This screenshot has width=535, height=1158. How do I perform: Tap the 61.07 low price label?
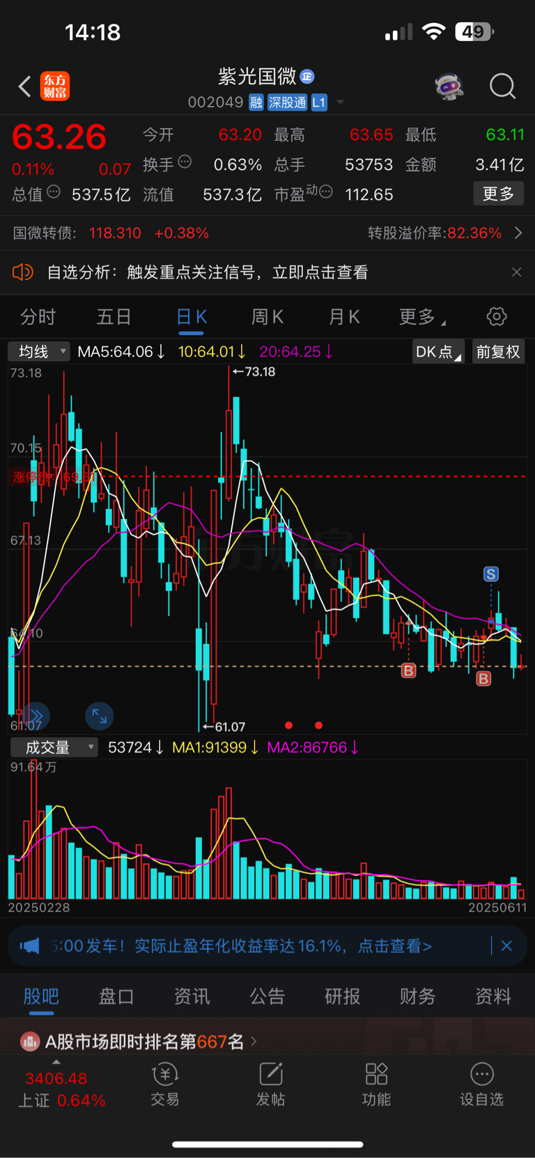click(x=231, y=727)
